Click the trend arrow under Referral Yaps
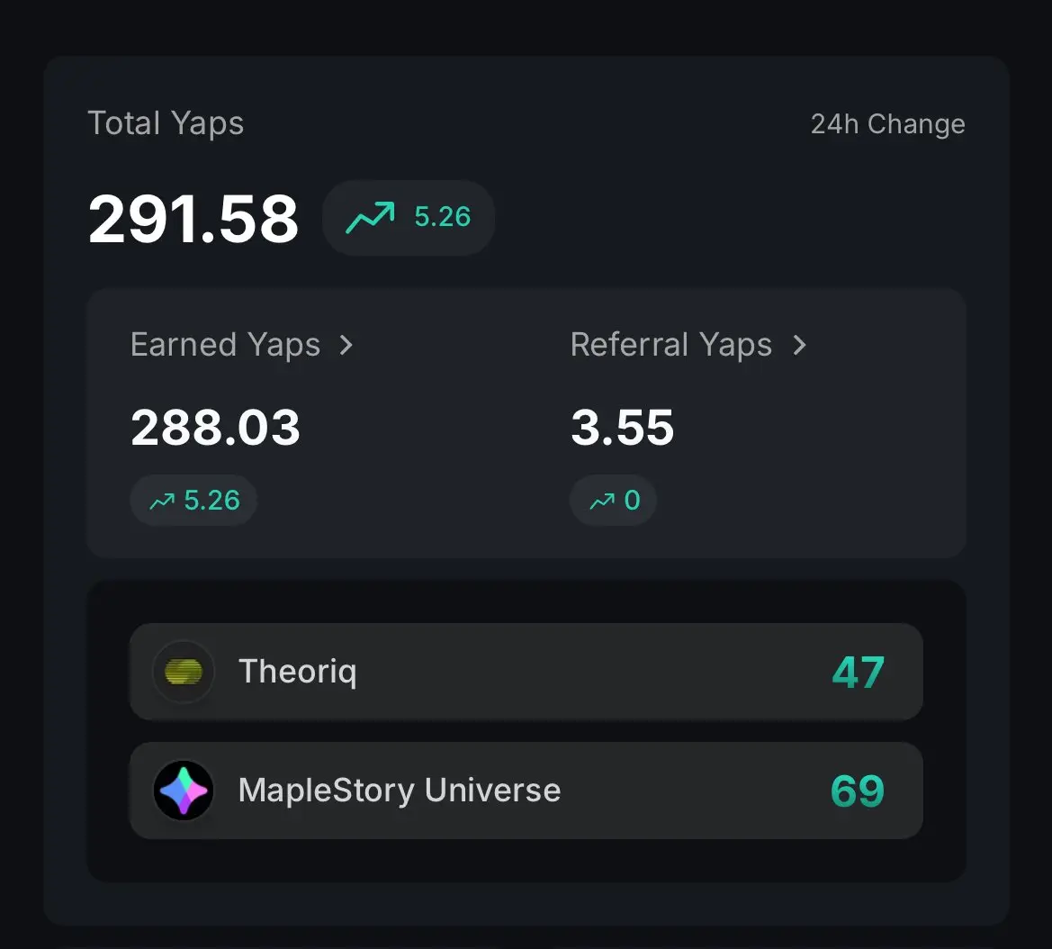Image resolution: width=1052 pixels, height=949 pixels. [x=602, y=501]
